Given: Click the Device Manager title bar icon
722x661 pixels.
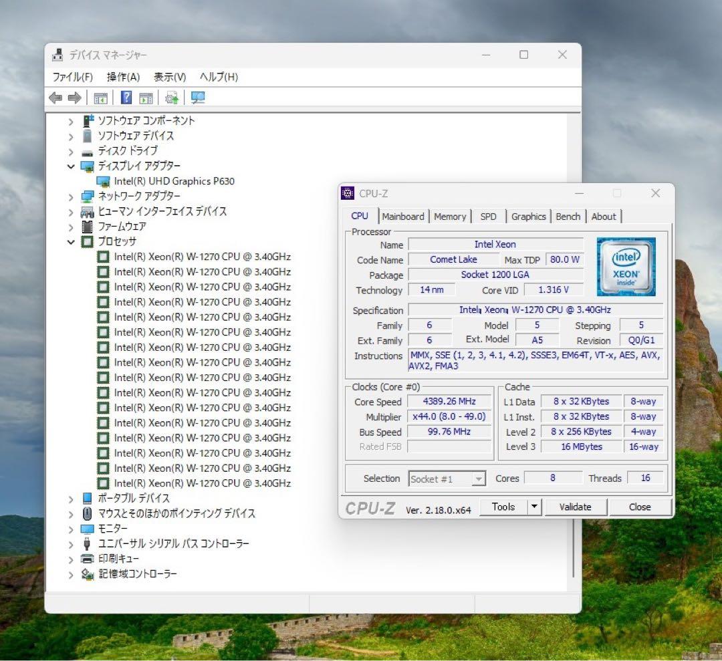Looking at the screenshot, I should (x=57, y=55).
